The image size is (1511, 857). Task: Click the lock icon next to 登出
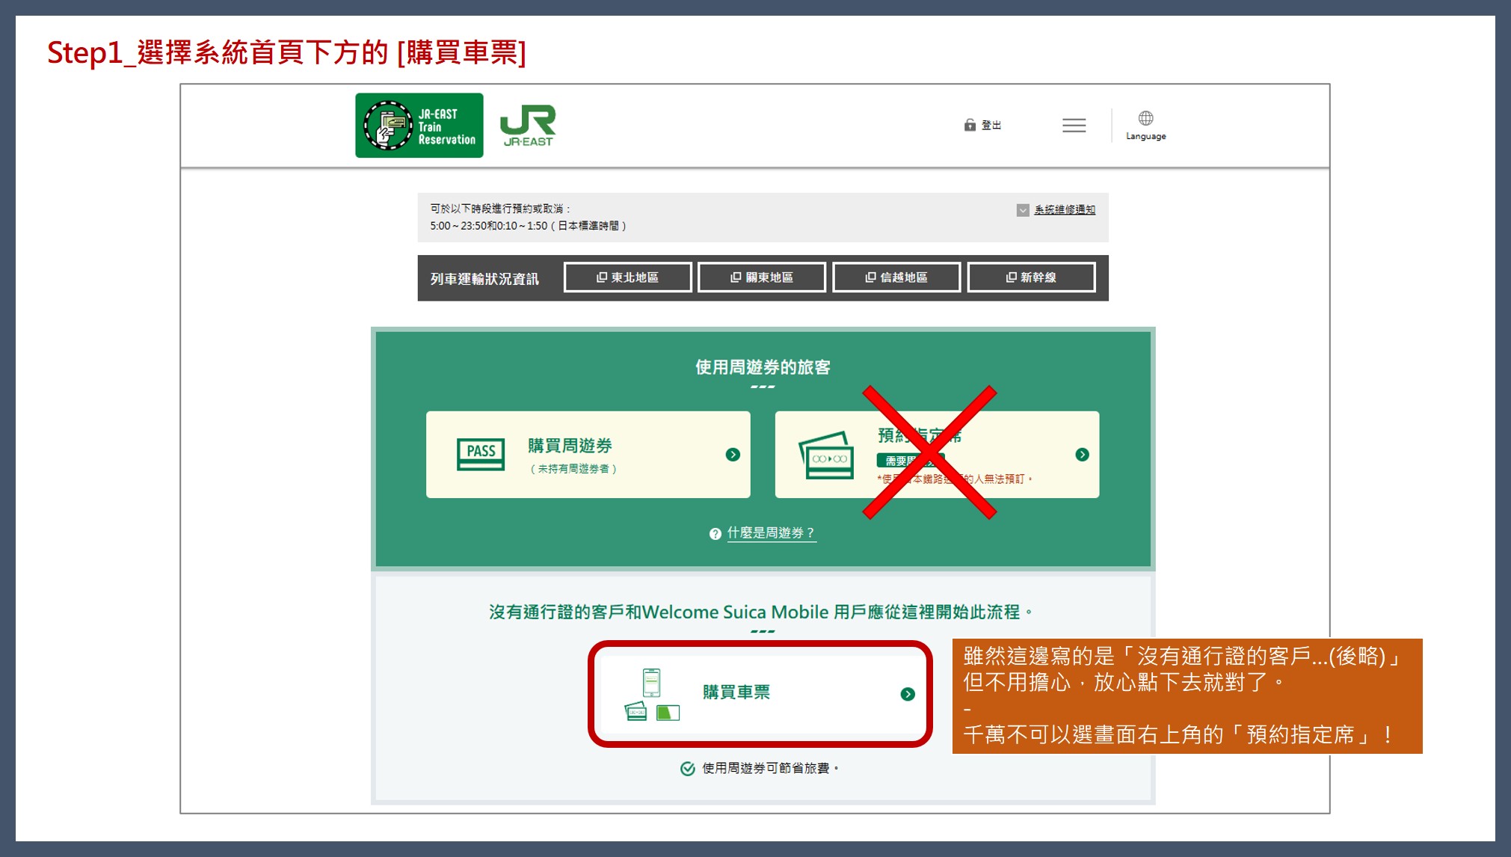[x=970, y=125]
